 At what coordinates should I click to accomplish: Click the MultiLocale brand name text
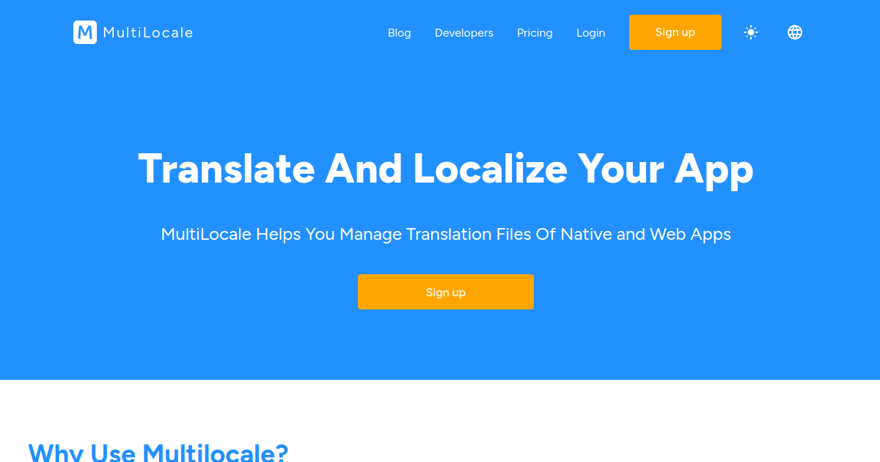pyautogui.click(x=148, y=32)
